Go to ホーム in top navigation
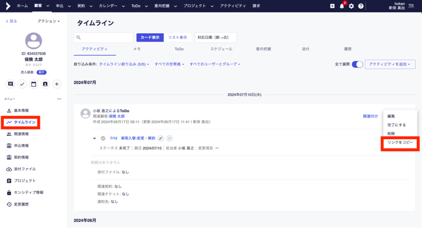The width and height of the screenshot is (422, 246). click(x=22, y=6)
